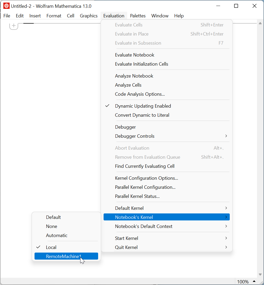Click the plus icon to insert new cell
Image resolution: width=264 pixels, height=285 pixels.
13,26
